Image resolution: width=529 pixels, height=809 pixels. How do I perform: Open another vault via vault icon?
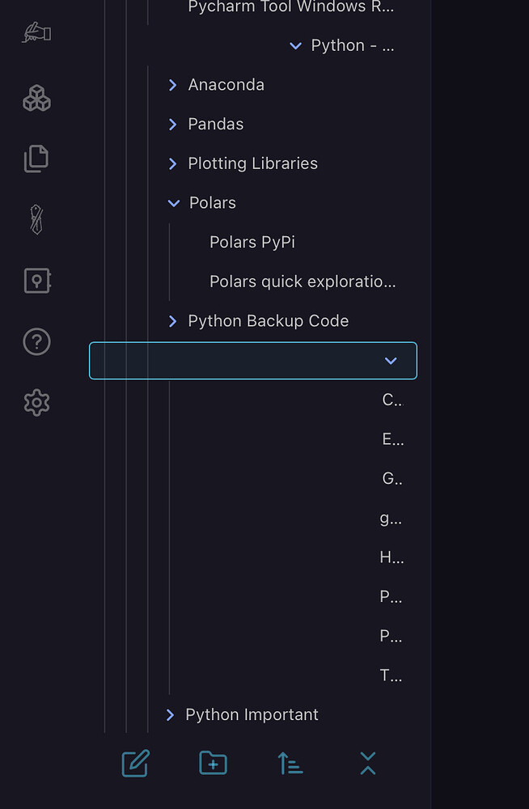(x=36, y=281)
